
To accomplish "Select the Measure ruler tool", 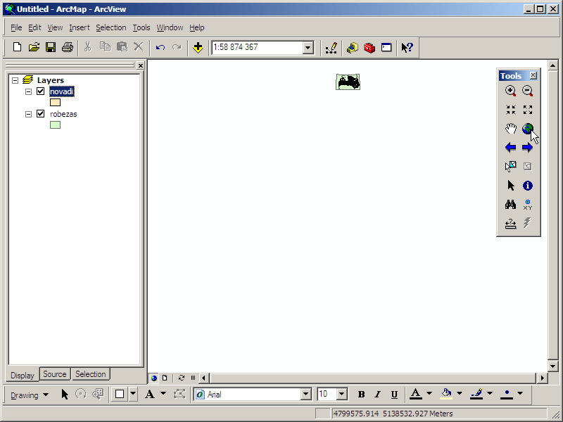I will point(511,224).
